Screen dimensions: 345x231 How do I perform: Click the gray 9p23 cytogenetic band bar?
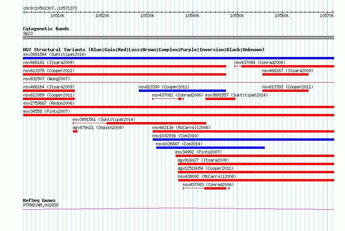(x=178, y=38)
